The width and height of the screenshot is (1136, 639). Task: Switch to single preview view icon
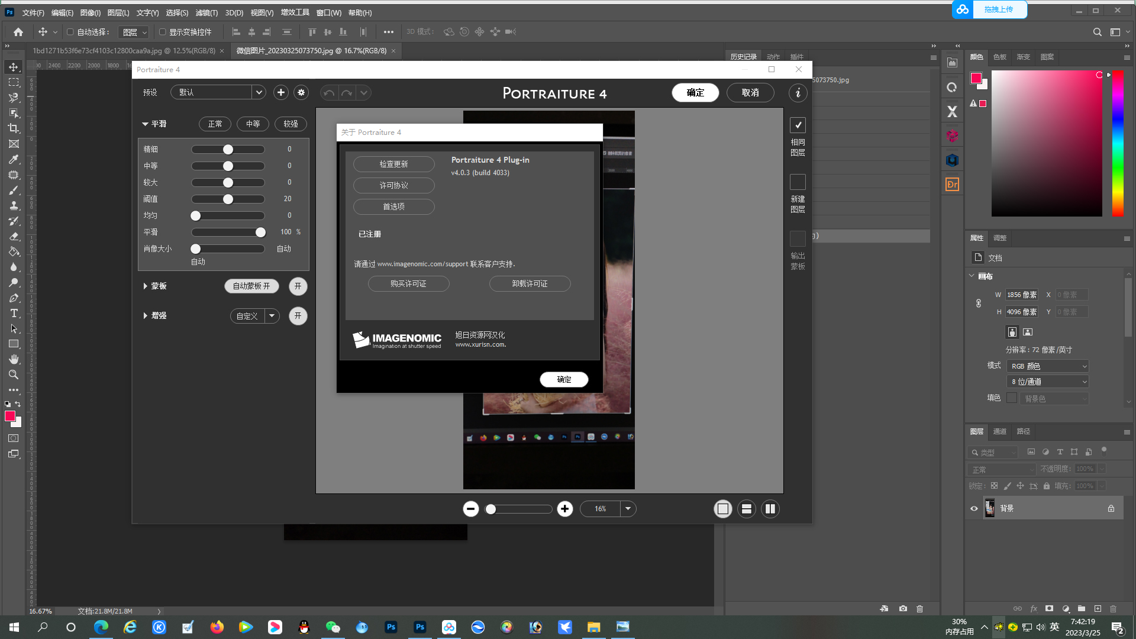[723, 509]
